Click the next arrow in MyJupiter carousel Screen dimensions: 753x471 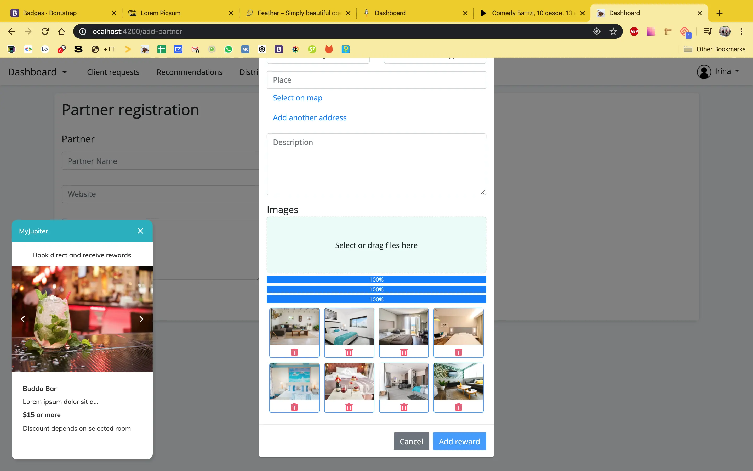tap(141, 319)
